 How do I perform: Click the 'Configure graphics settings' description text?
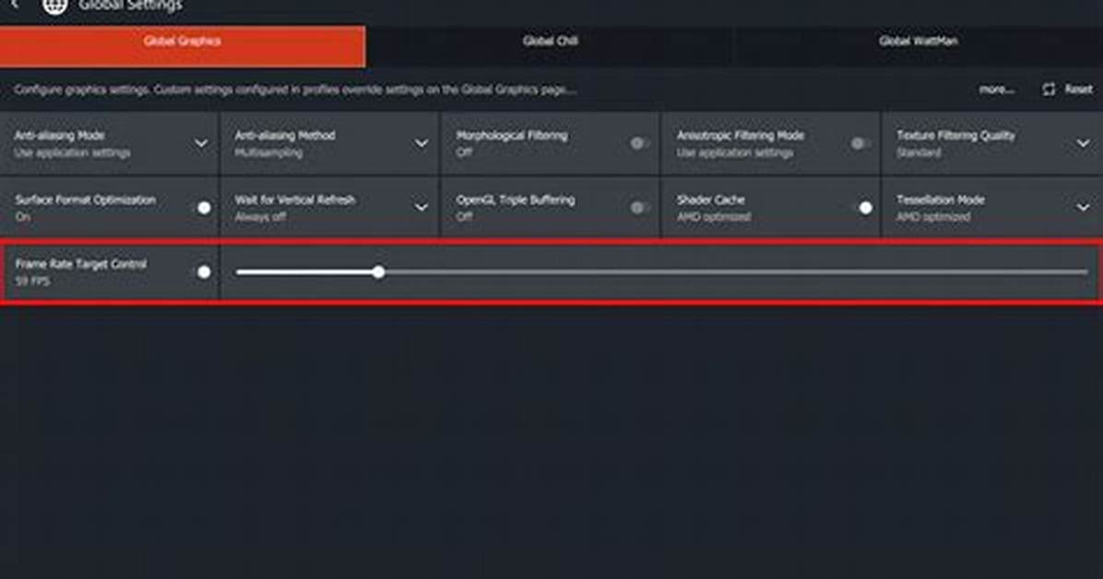pos(295,89)
